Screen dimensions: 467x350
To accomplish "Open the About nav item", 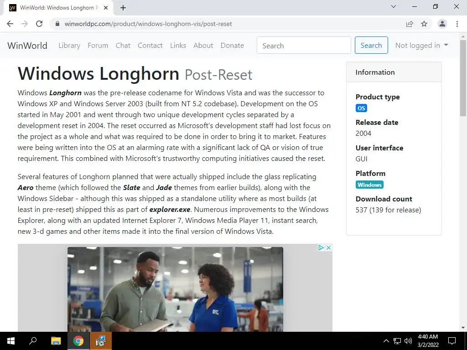I will pos(203,46).
